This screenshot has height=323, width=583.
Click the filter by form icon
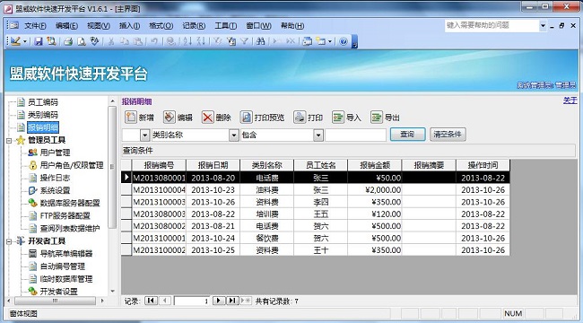(x=231, y=41)
